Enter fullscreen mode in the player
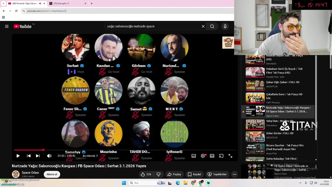This screenshot has width=332, height=187. [x=230, y=156]
